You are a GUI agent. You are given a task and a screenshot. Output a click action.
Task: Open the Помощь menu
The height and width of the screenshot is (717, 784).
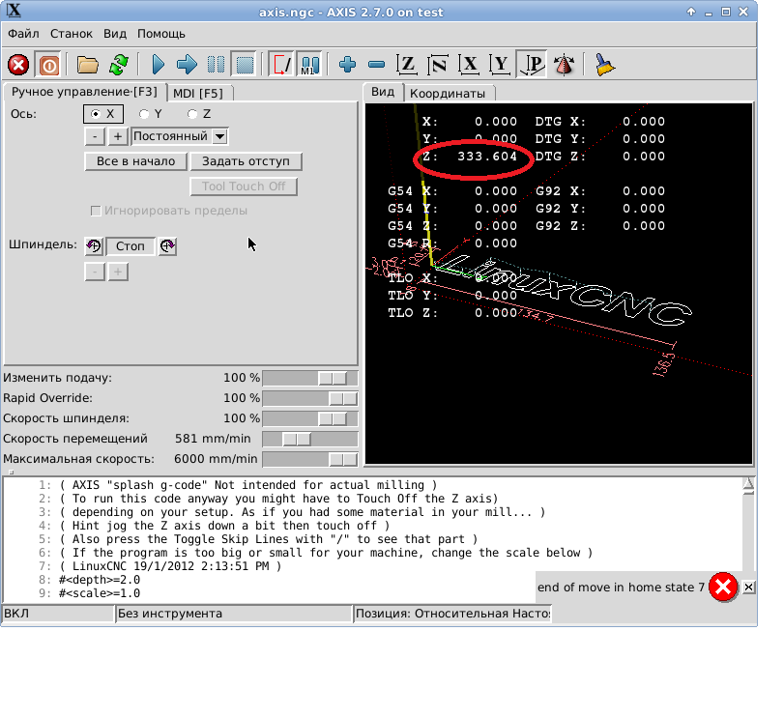(161, 34)
